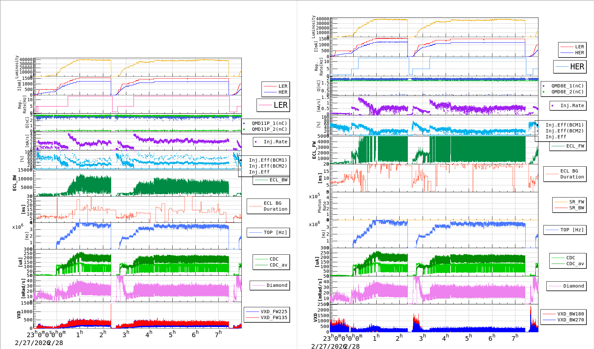
Task: Click the ECL BG Duration legend, left panel
Action: pyautogui.click(x=275, y=206)
